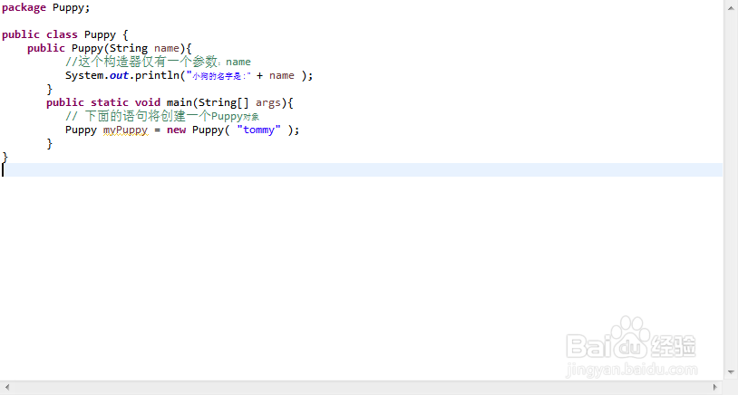Click the 'args' parameter in main
The image size is (738, 395).
(x=268, y=103)
